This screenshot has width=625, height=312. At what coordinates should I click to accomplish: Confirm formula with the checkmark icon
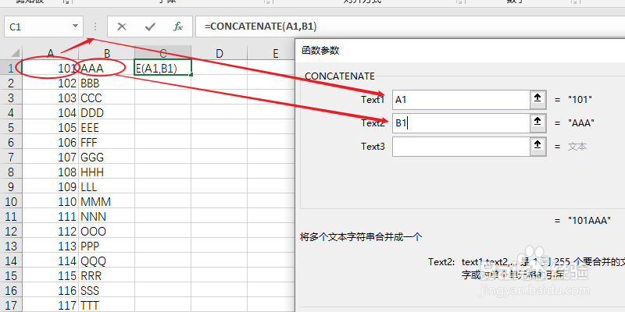coord(150,27)
